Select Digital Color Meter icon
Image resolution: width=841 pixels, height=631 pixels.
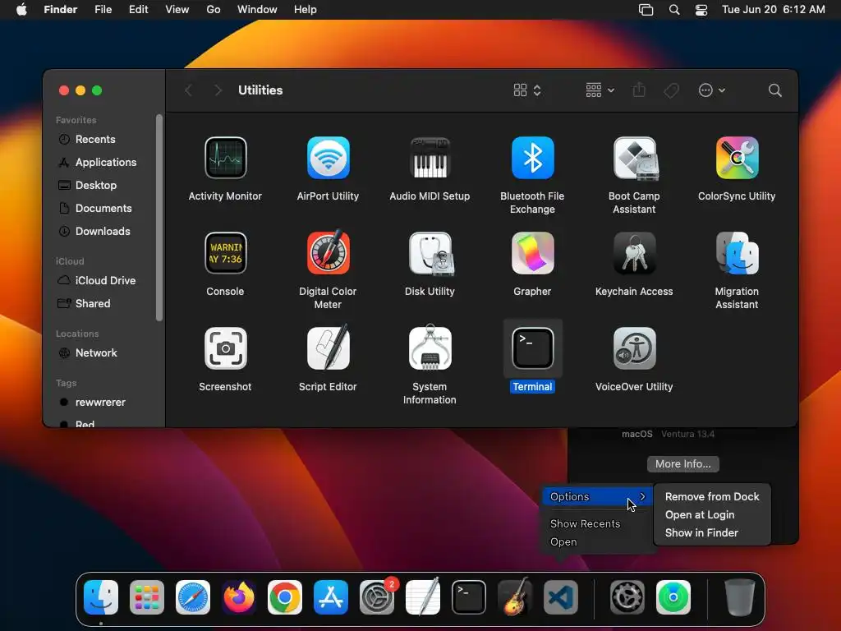[x=328, y=253]
